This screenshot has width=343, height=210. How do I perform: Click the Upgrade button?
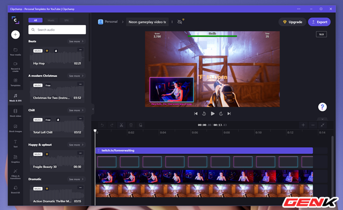[292, 22]
